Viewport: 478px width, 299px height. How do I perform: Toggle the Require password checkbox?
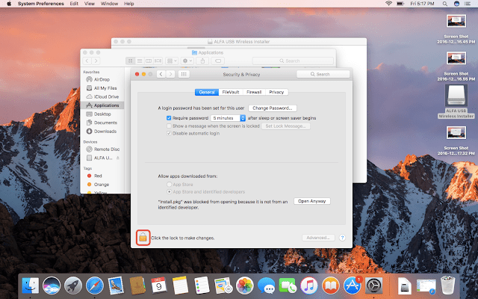pos(170,118)
